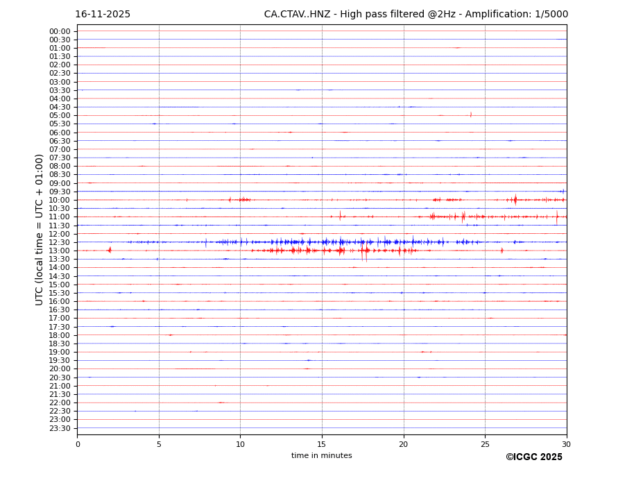The height and width of the screenshot is (483, 643).
Task: Select the vertical UTC local time axis label
Action: pyautogui.click(x=40, y=229)
